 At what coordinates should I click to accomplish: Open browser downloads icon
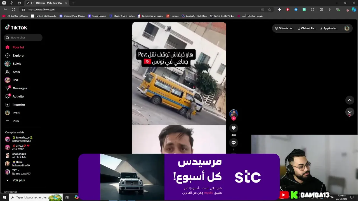click(x=329, y=9)
